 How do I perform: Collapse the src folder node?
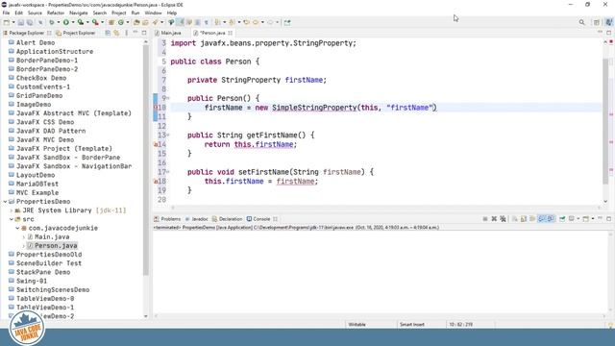point(12,219)
